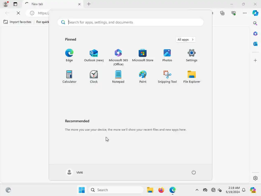Screen dimensions: 261x196
Task: Launch Calculator from pinned apps
Action: click(69, 77)
